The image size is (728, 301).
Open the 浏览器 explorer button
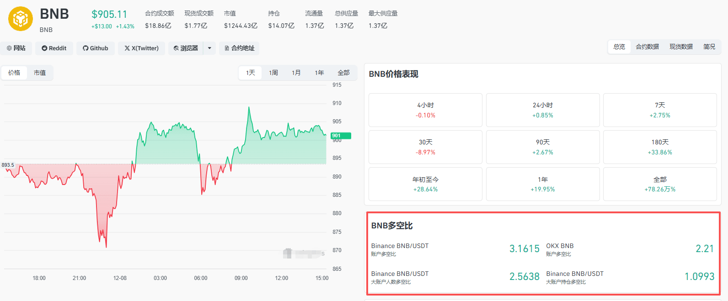[x=186, y=48]
